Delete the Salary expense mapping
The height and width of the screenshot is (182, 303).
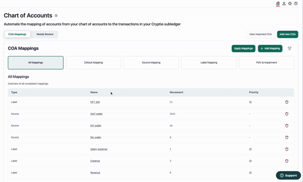pyautogui.click(x=287, y=149)
